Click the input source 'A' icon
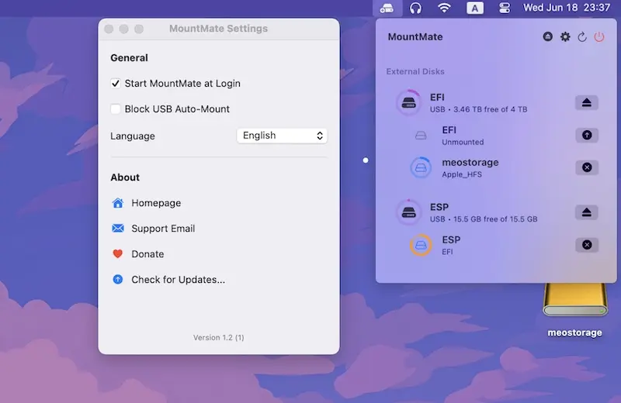Image resolution: width=621 pixels, height=403 pixels. pos(474,8)
